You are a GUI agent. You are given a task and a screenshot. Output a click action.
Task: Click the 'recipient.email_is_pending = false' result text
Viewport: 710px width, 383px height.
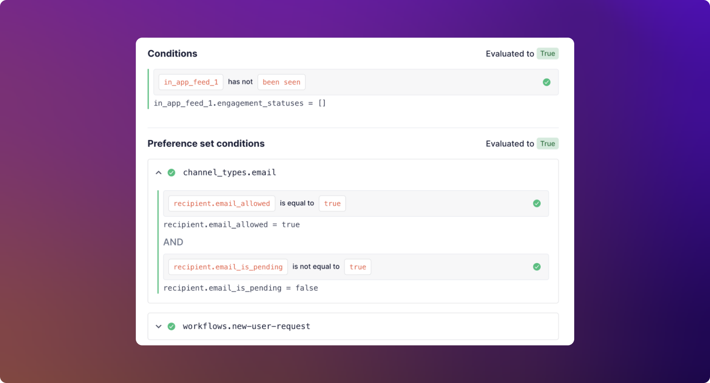[x=240, y=288]
